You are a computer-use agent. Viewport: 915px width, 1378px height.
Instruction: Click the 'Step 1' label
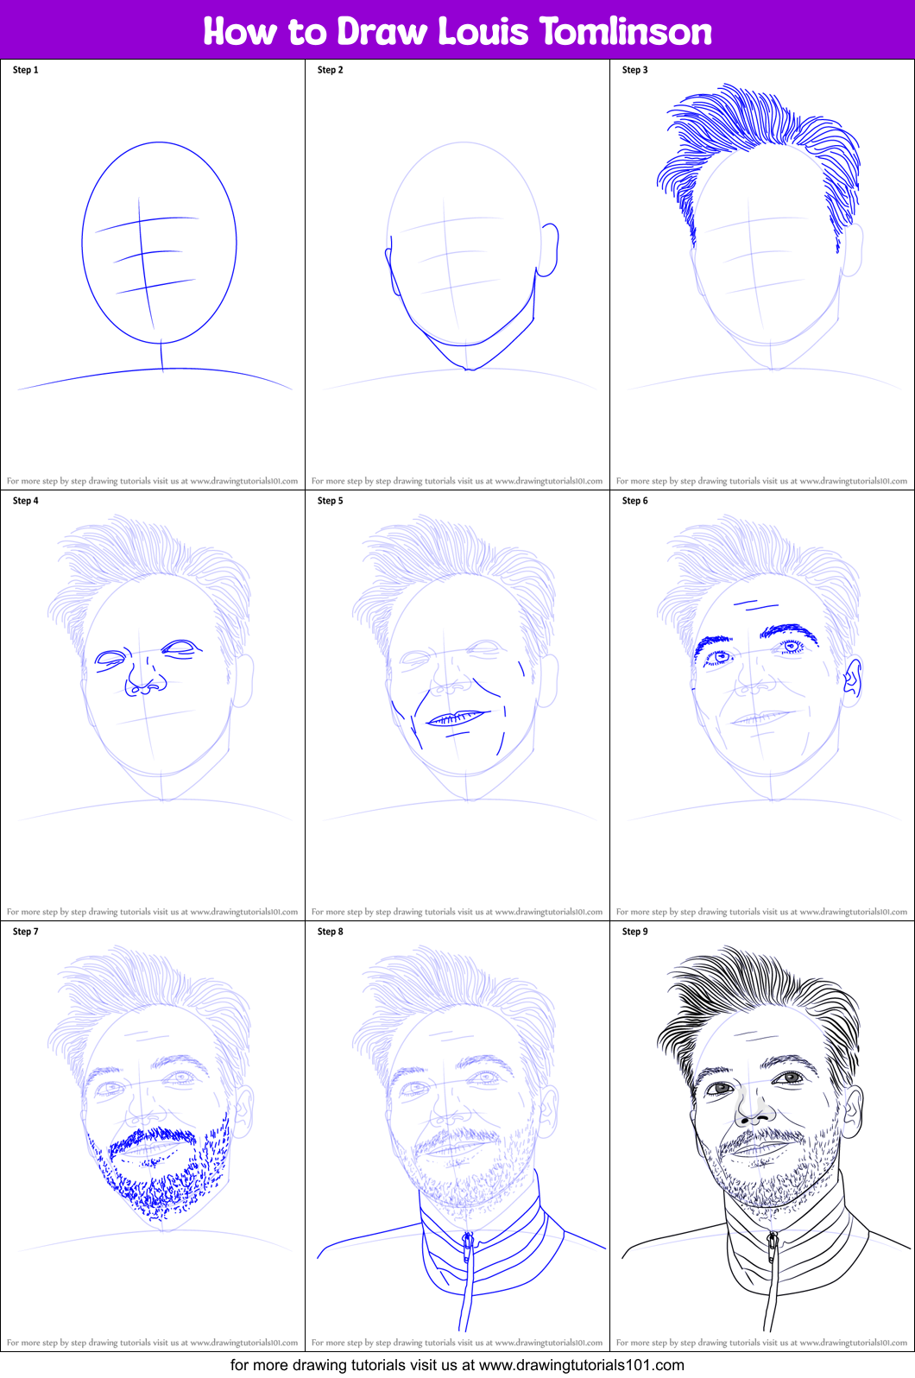coord(26,70)
